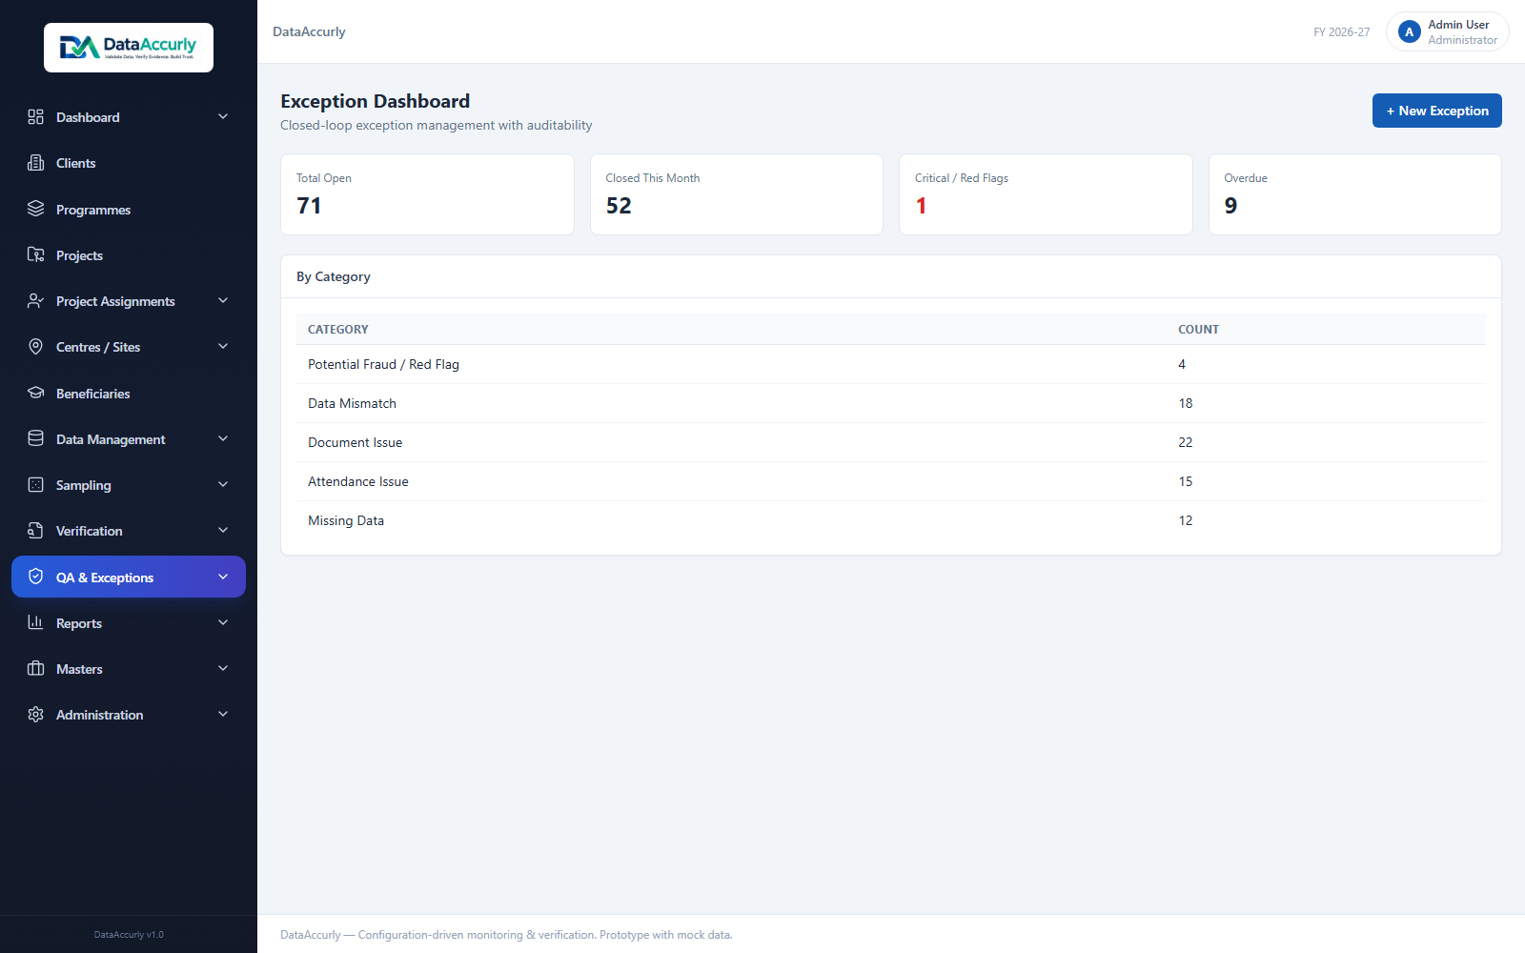Click the Projects folder icon

pos(35,254)
